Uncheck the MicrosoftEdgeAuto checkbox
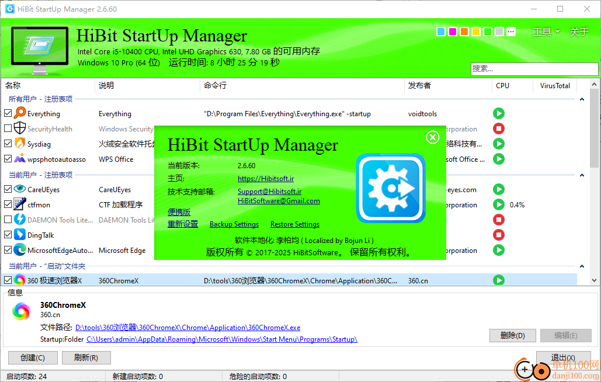 [8, 250]
